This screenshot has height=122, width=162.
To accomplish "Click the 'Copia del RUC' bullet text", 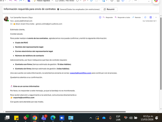I will [21, 43].
